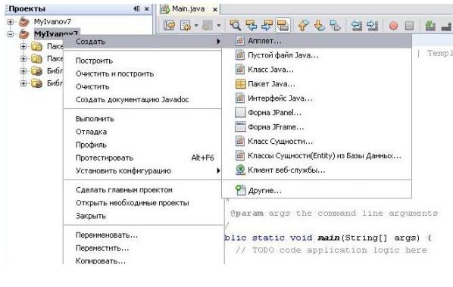The image size is (453, 287).
Task: Minimize the Проекты panel
Action: [x=136, y=9]
